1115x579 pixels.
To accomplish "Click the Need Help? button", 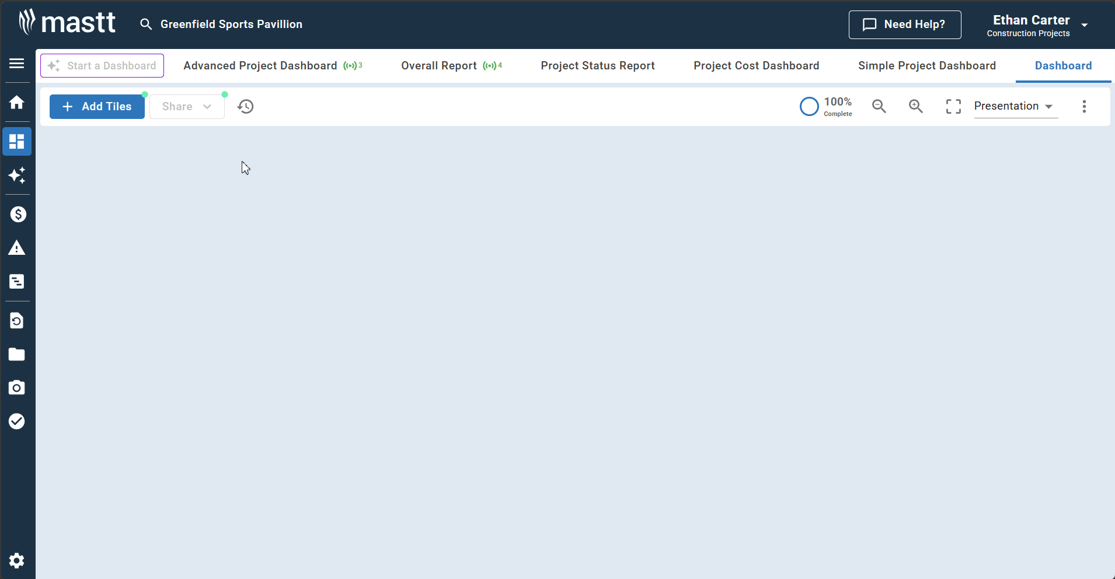I will pyautogui.click(x=904, y=24).
